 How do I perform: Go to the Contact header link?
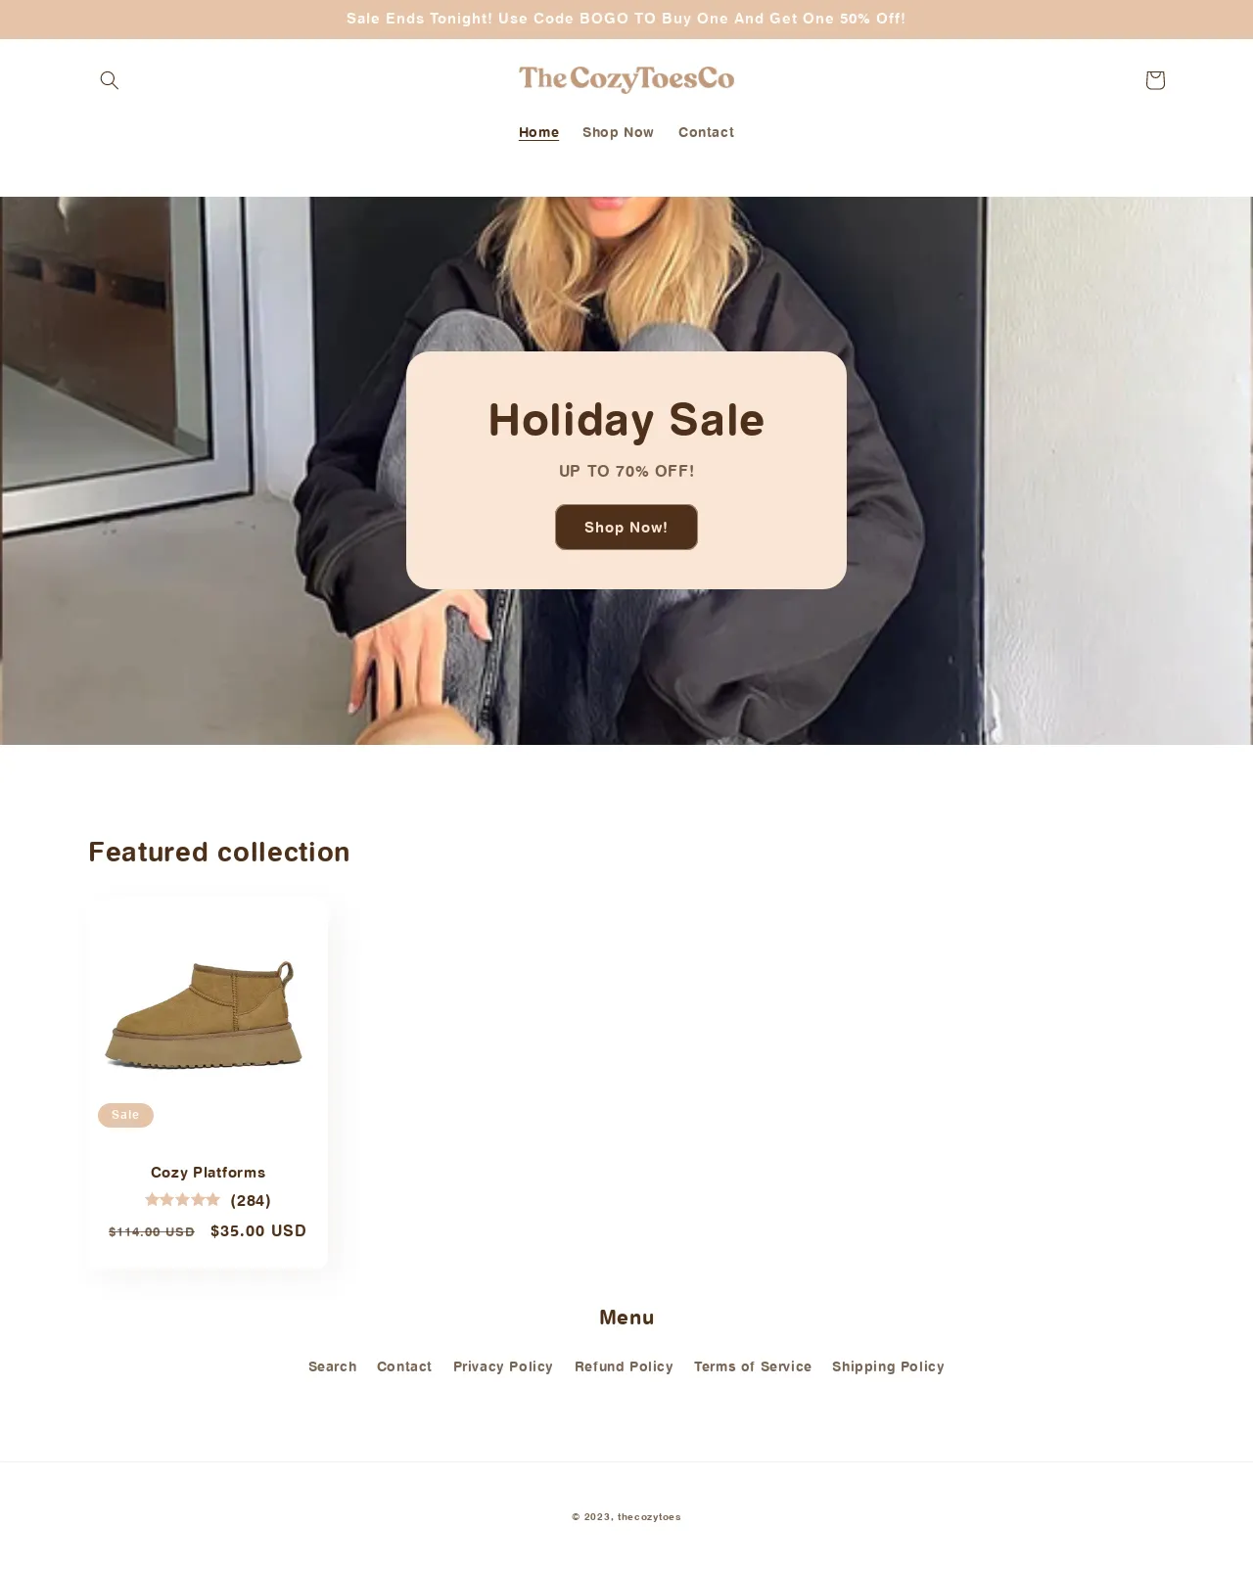pos(706,132)
